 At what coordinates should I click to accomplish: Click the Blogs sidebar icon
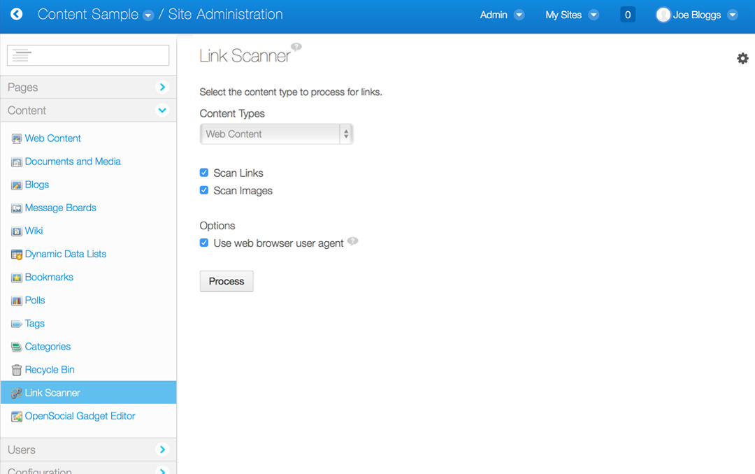[x=16, y=185]
